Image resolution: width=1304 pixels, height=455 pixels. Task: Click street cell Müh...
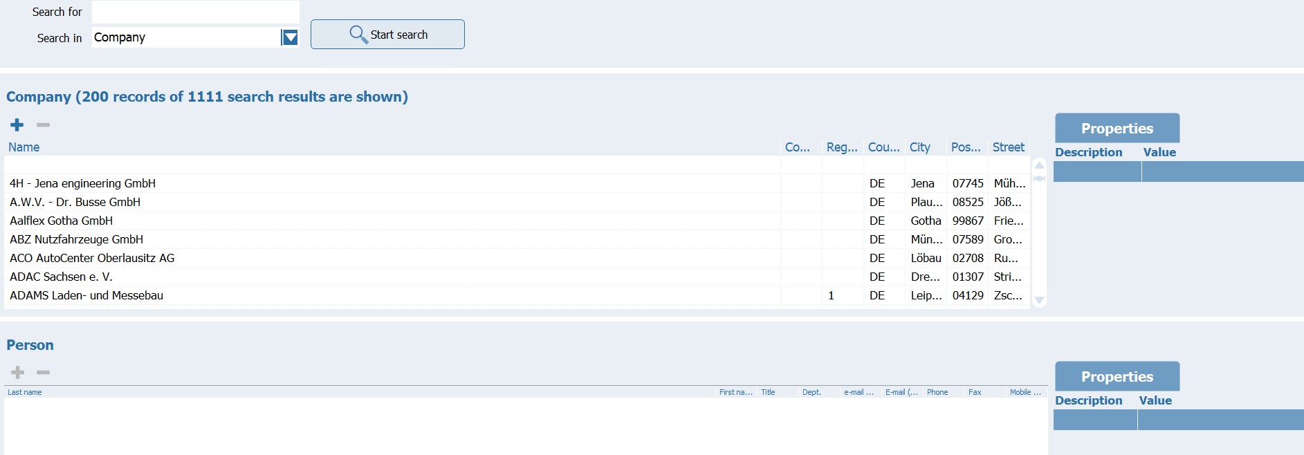pyautogui.click(x=1009, y=183)
